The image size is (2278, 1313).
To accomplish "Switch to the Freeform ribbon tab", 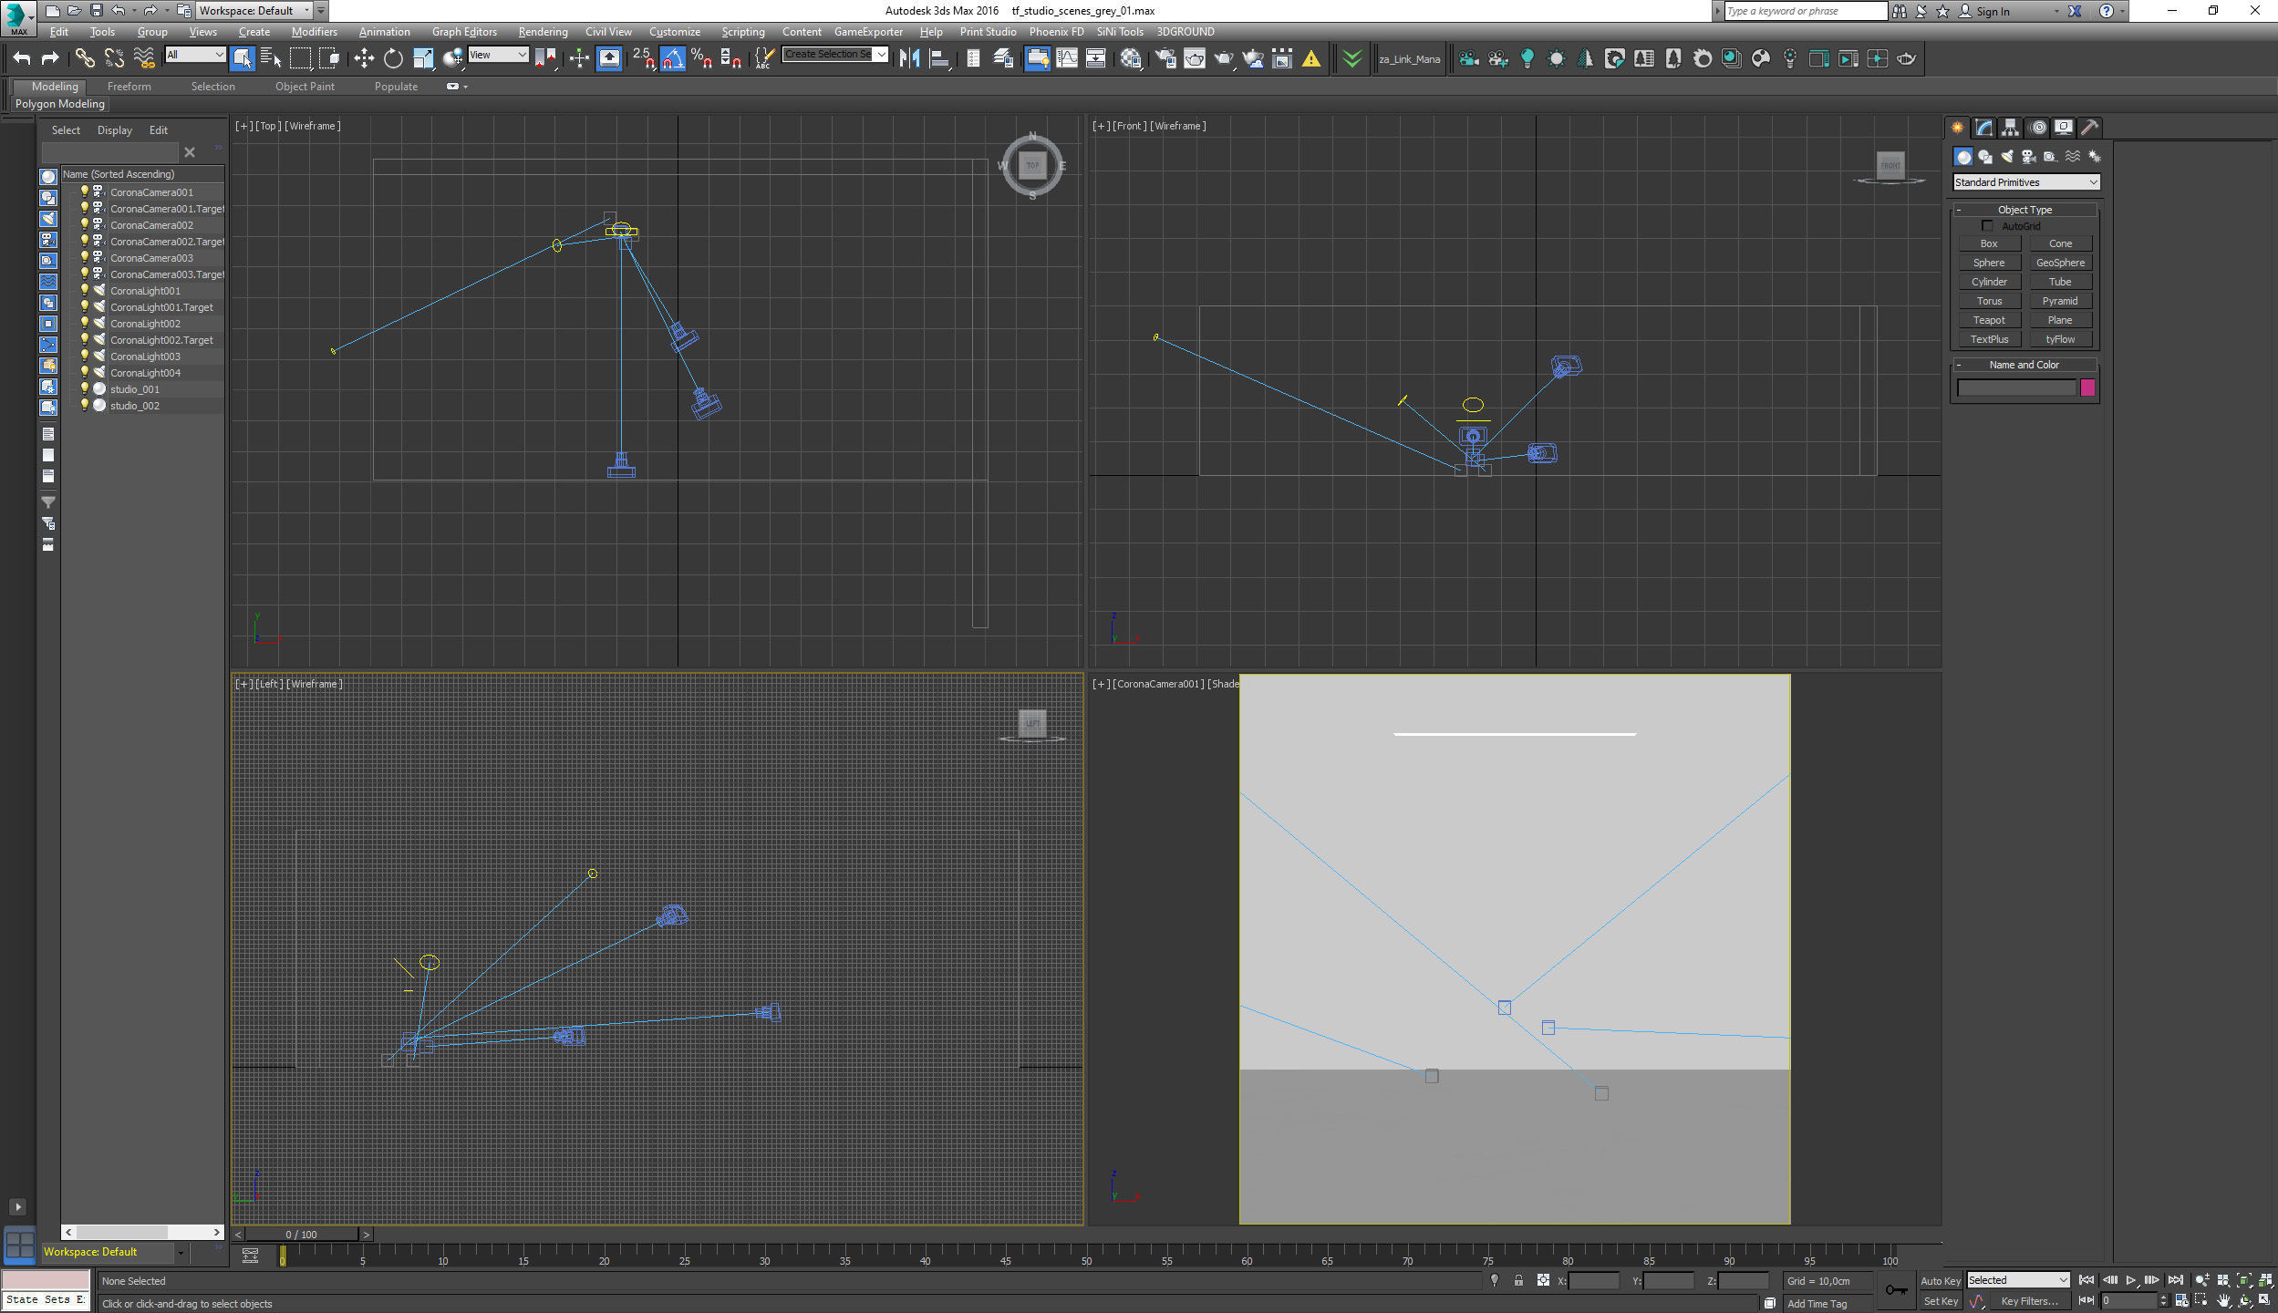I will pos(129,87).
